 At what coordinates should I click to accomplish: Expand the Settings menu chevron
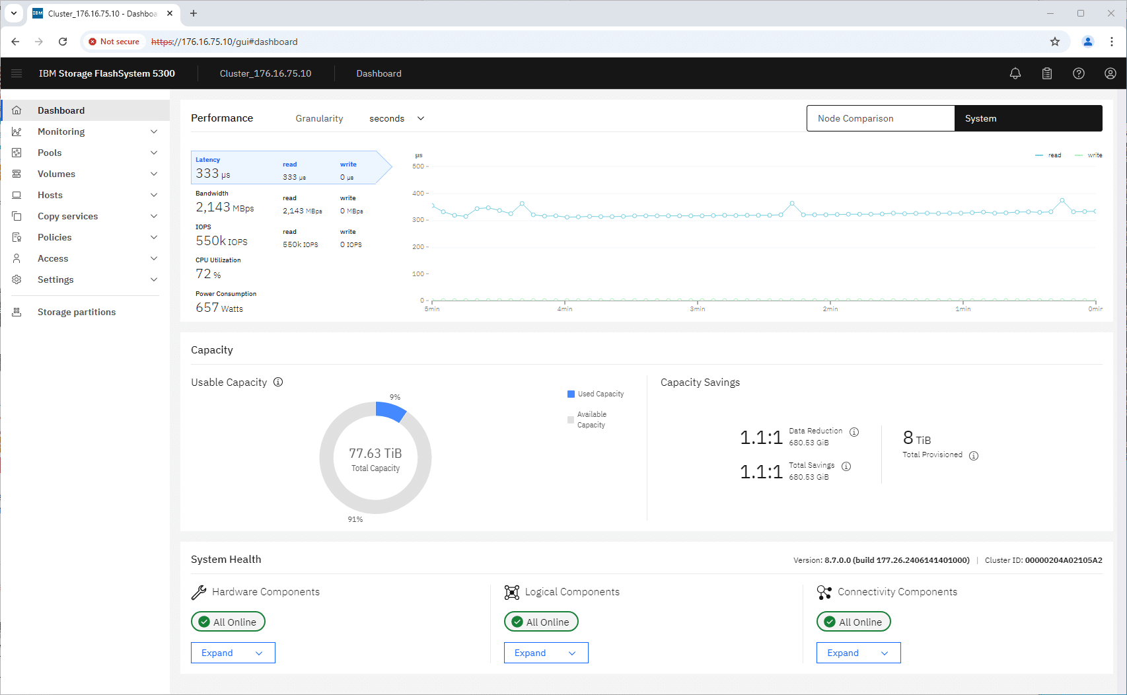[x=154, y=279]
